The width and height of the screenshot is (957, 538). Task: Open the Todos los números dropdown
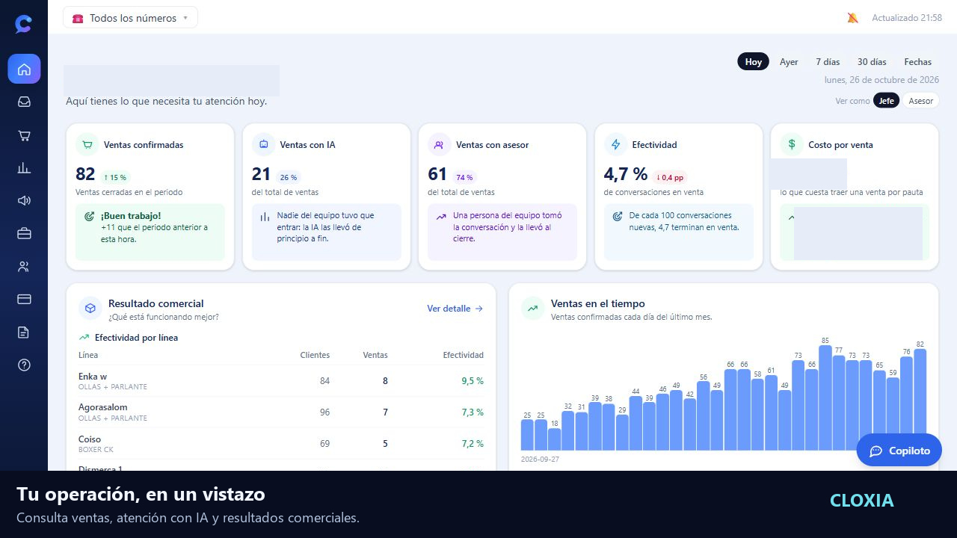(131, 18)
